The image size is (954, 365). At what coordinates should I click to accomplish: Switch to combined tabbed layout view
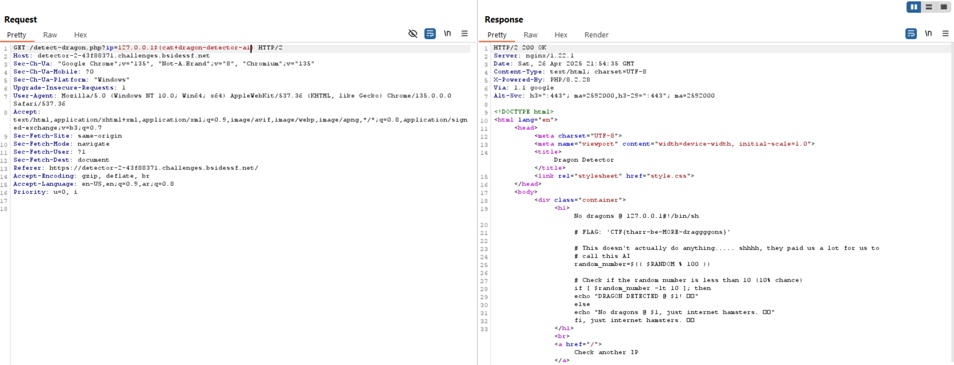[944, 7]
